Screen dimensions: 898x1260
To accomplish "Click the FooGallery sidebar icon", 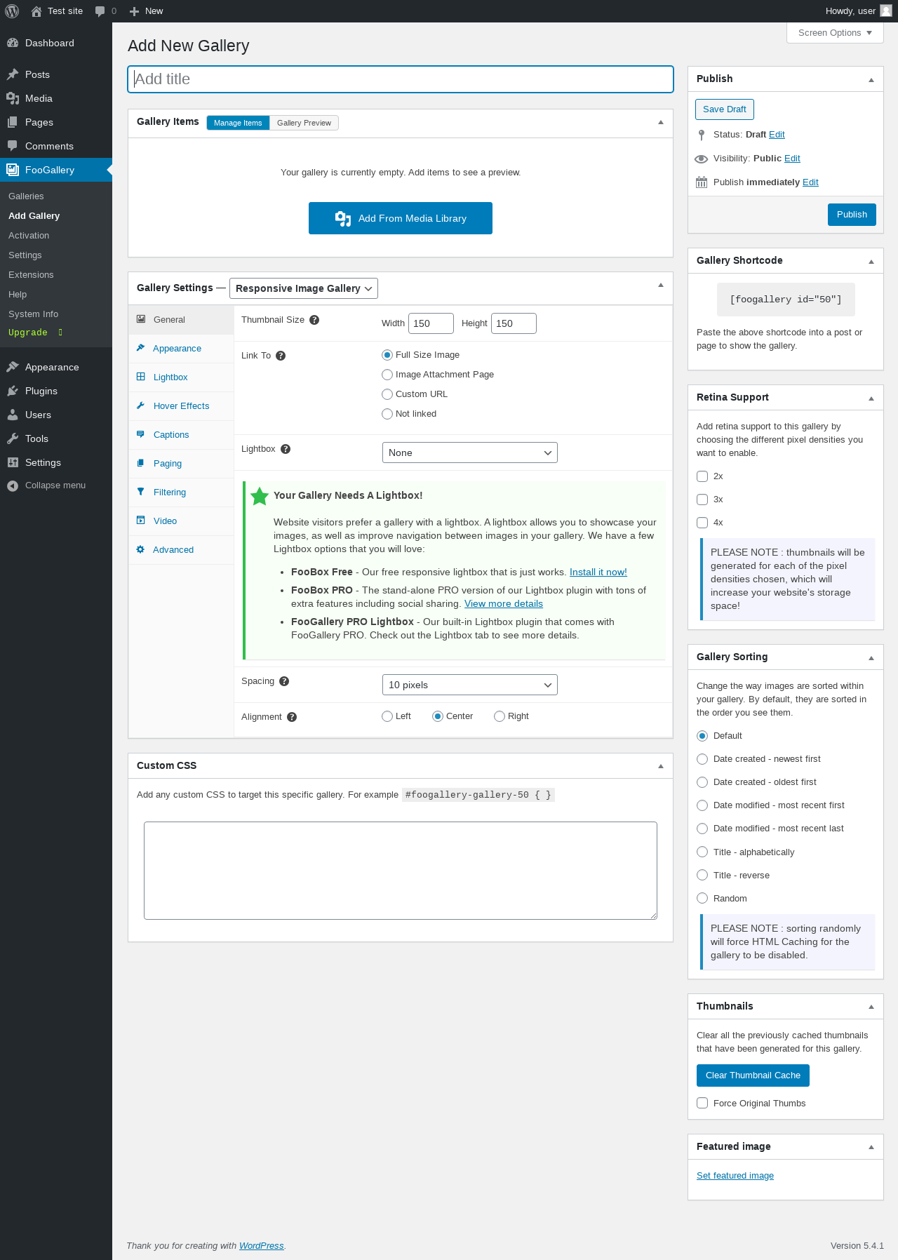I will point(13,170).
